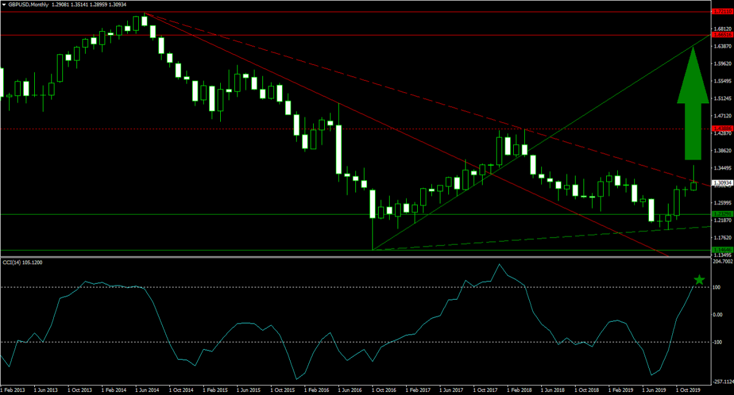Click the -100 level on CCI scale
Image resolution: width=734 pixels, height=395 pixels.
pos(719,342)
